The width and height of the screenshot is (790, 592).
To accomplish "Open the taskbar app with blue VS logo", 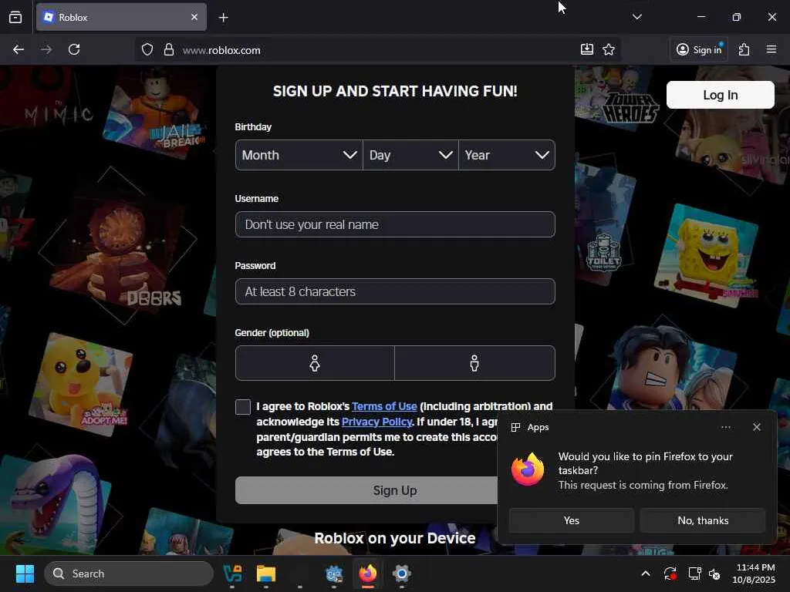I will tap(232, 573).
